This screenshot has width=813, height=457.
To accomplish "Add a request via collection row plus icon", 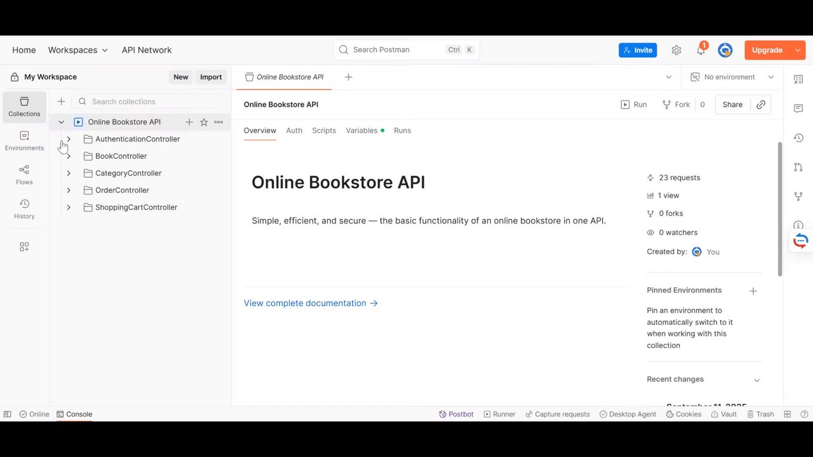I will [x=189, y=122].
